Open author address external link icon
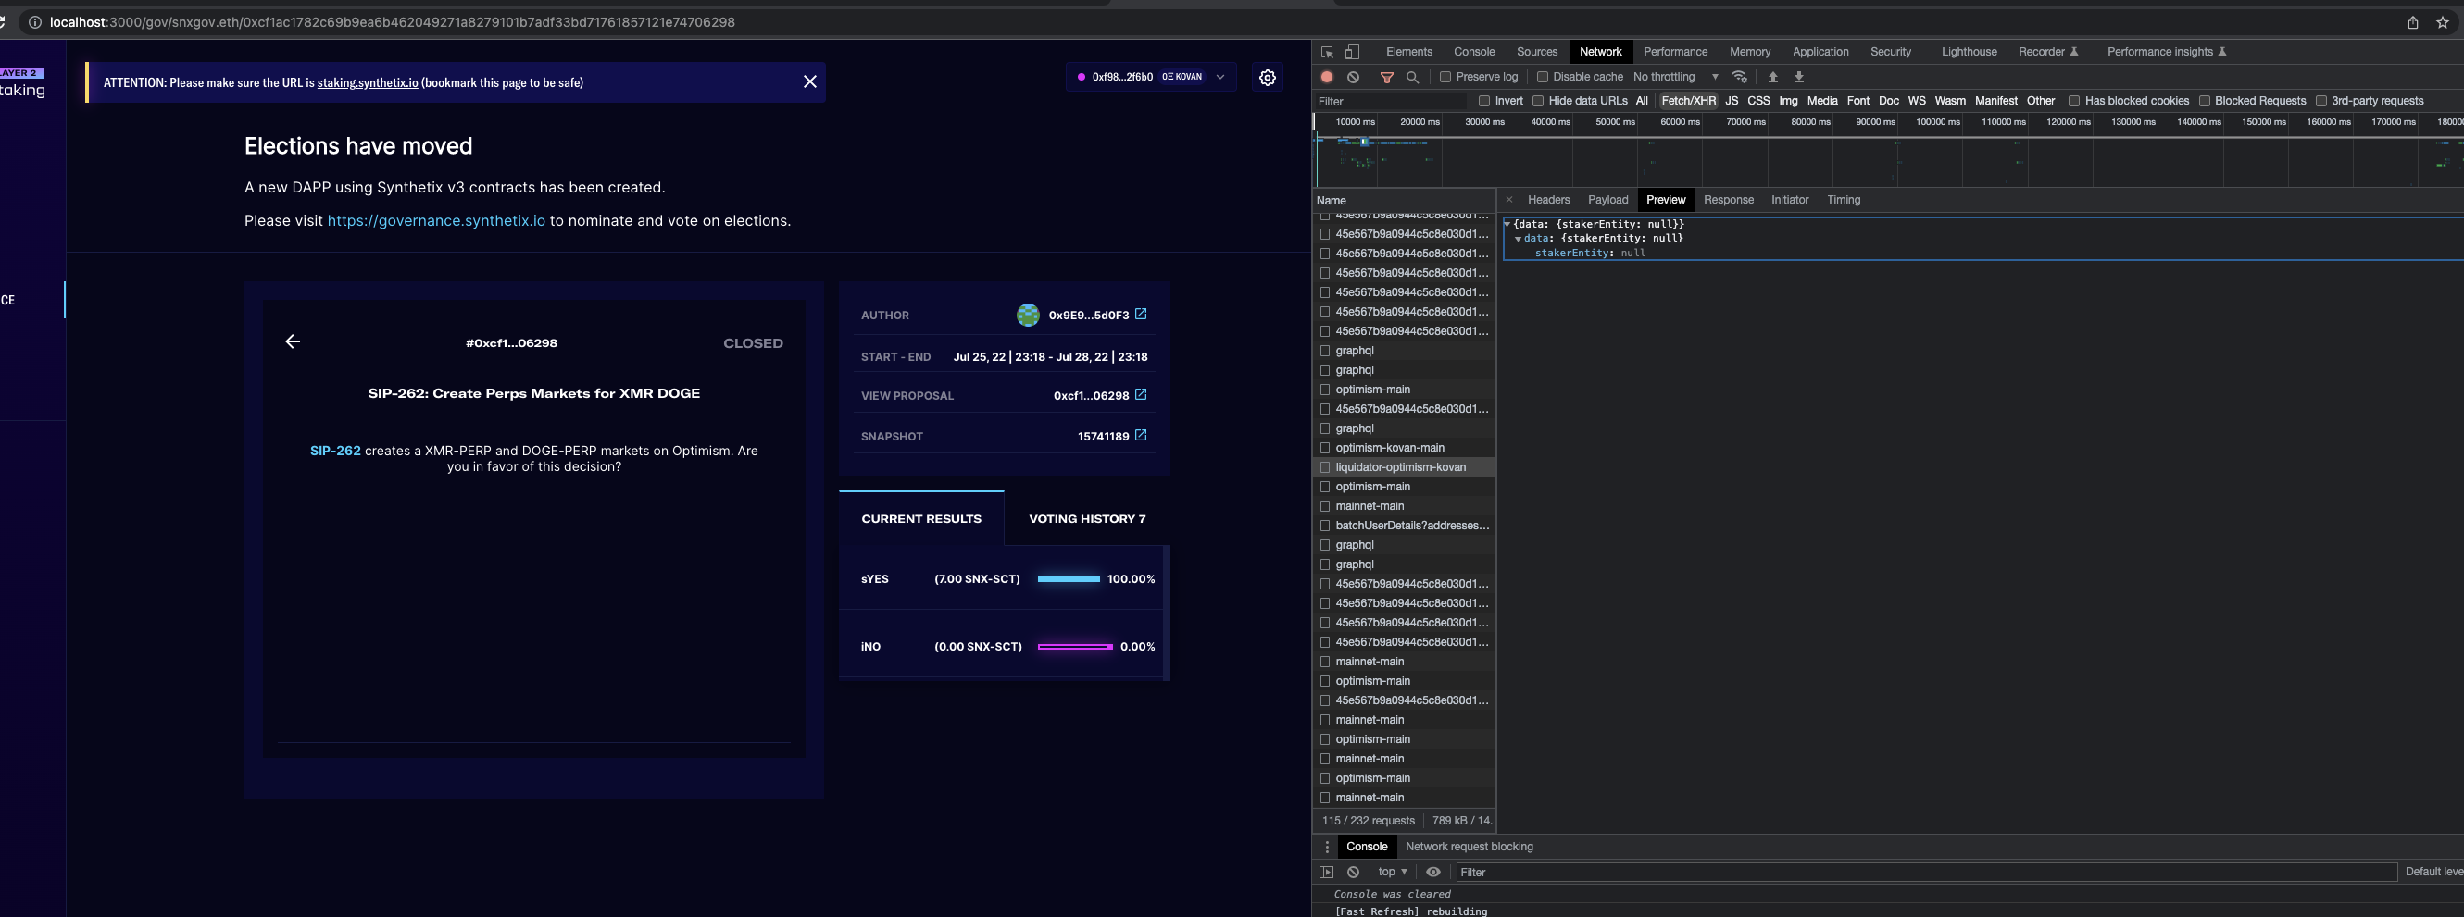The width and height of the screenshot is (2464, 917). click(1140, 314)
